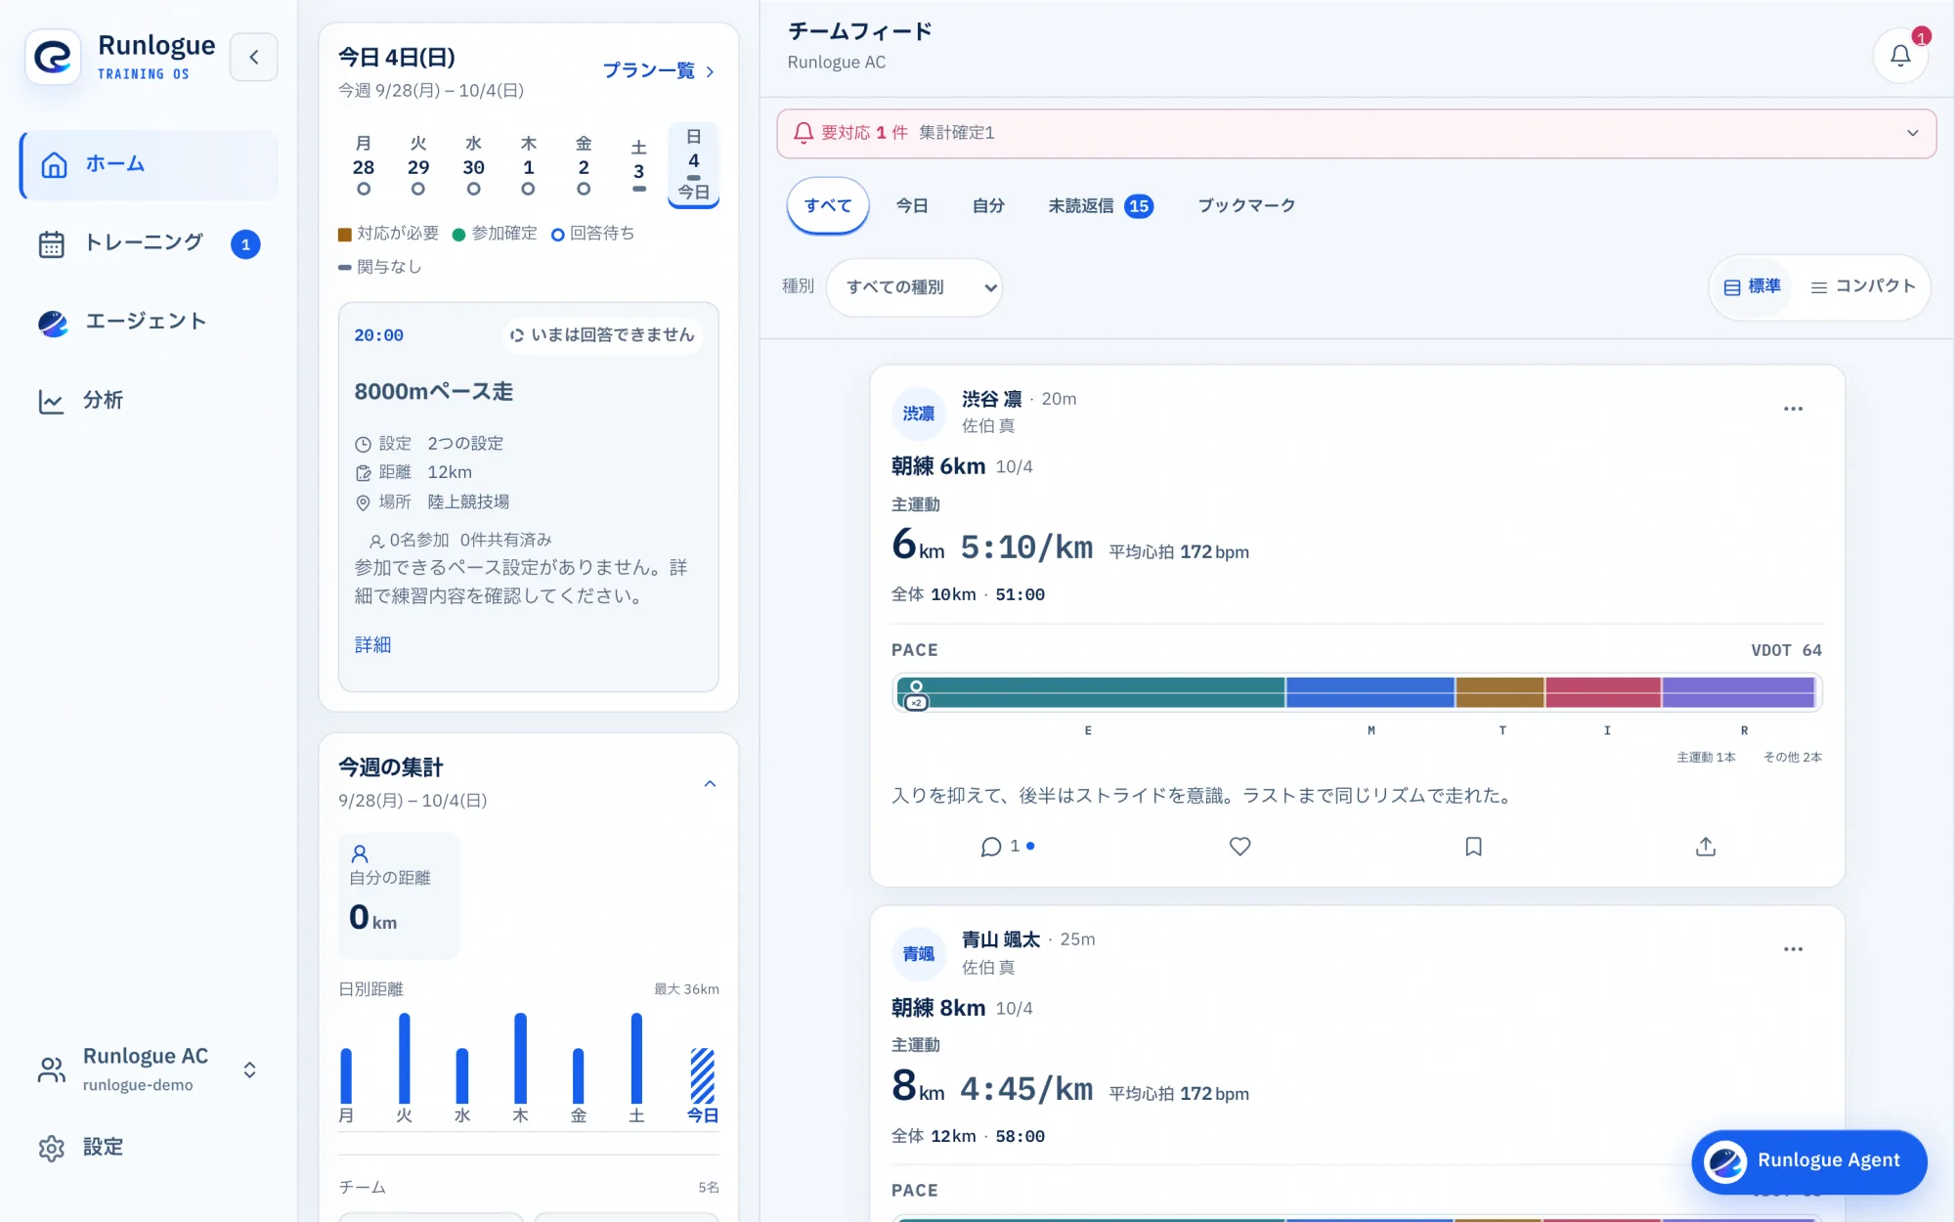Click 青山 颯太's avatar
1955x1222 pixels.
[x=918, y=954]
